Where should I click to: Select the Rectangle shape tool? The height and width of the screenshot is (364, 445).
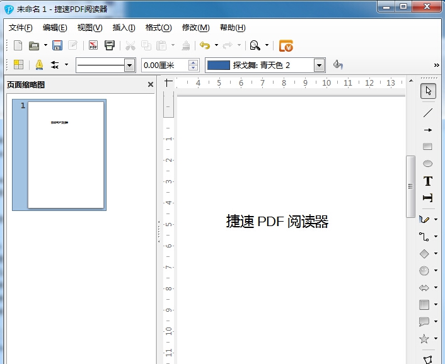pos(427,147)
